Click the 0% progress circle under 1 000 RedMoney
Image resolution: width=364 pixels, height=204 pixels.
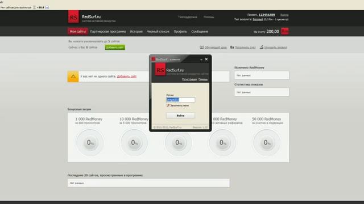pyautogui.click(x=90, y=142)
